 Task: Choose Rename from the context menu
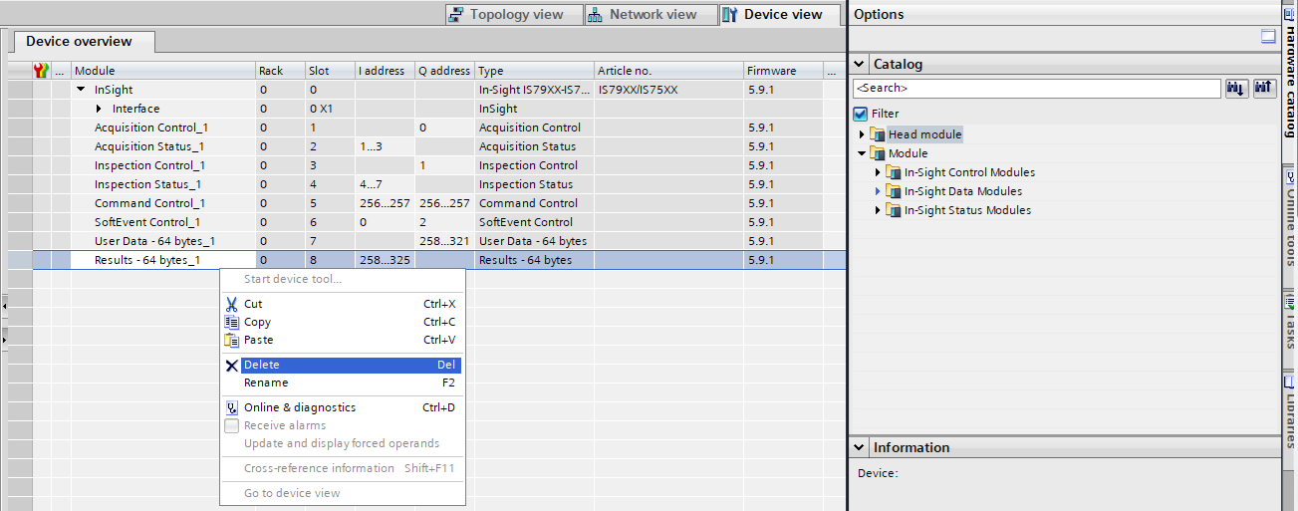342,383
